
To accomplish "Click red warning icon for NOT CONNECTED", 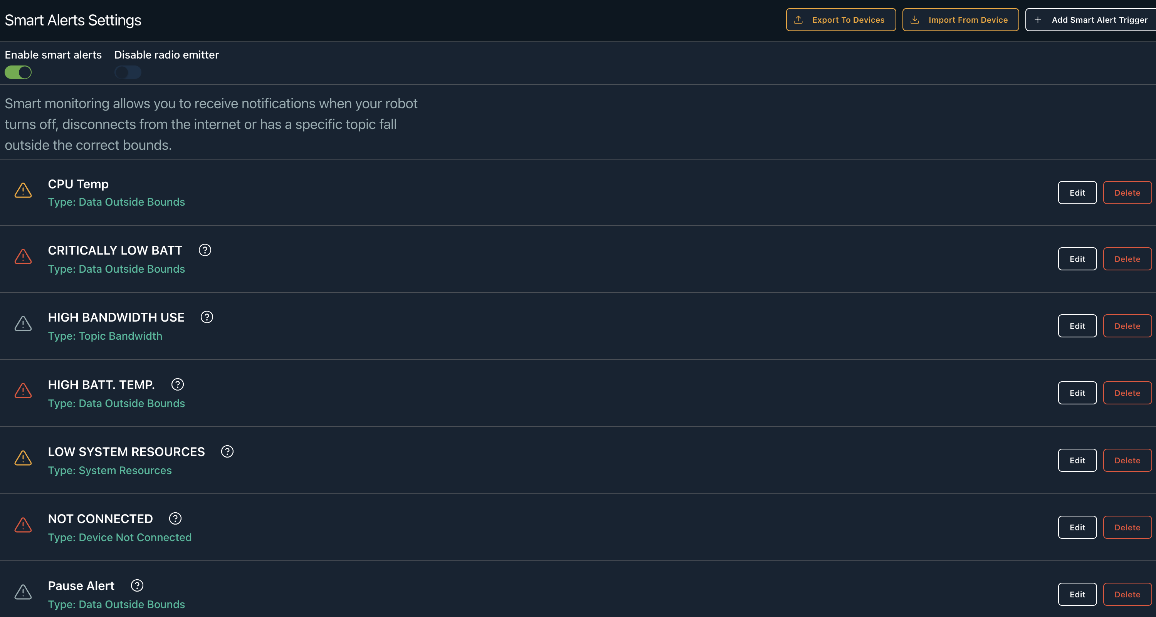I will coord(23,525).
